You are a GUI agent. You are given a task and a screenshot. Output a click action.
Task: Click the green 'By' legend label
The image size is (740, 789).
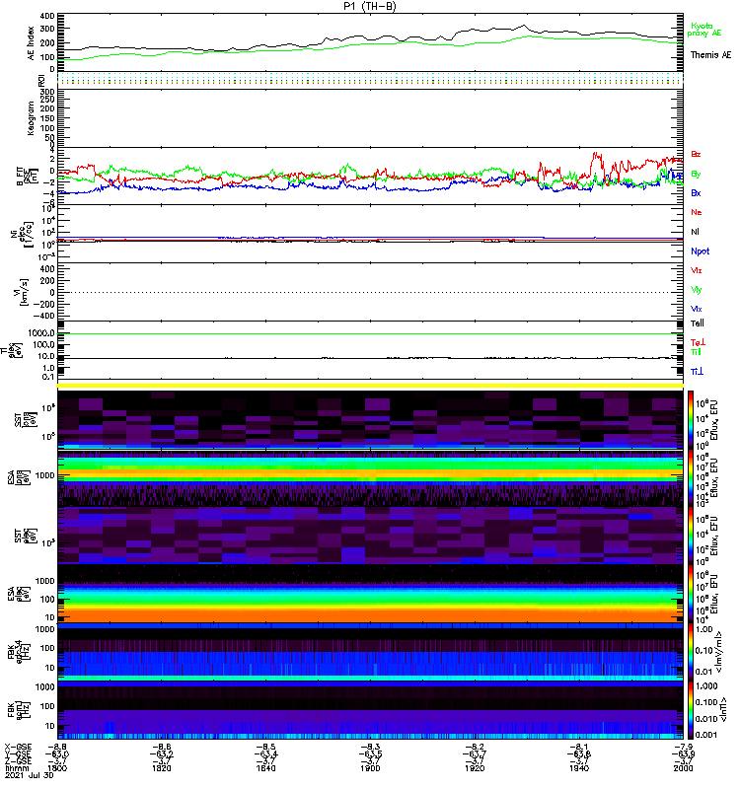[x=696, y=175]
